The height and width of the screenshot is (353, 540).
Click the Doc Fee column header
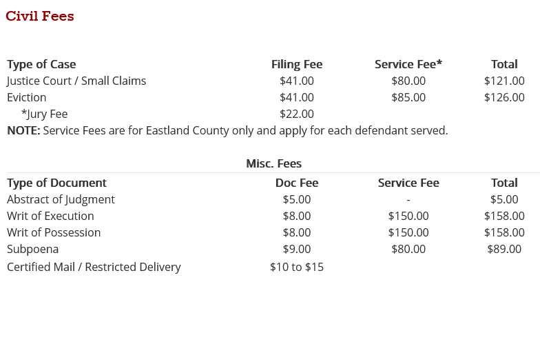tap(297, 183)
